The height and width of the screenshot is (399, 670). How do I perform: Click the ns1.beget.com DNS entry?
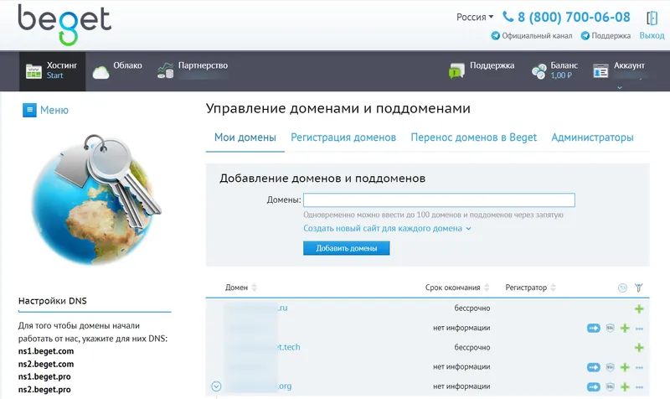coord(46,351)
